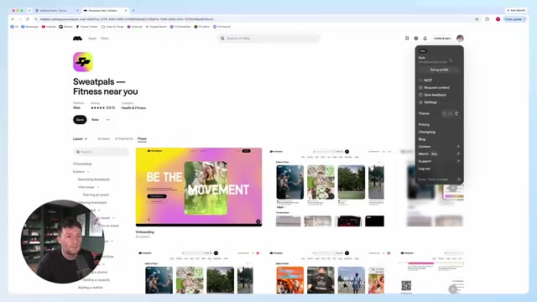Image resolution: width=537 pixels, height=302 pixels.
Task: Open Pricing from the profile menu
Action: [x=424, y=125]
